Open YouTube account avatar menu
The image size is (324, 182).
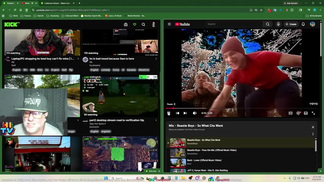(313, 24)
